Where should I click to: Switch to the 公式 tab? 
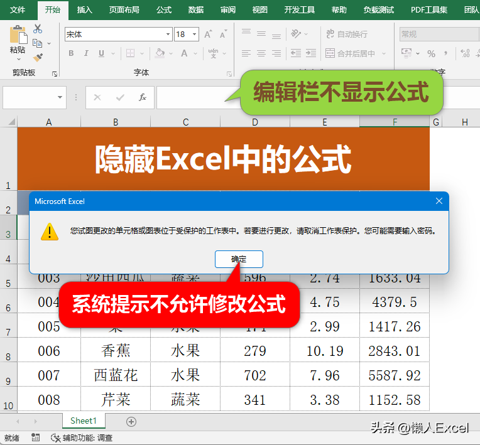tap(164, 10)
